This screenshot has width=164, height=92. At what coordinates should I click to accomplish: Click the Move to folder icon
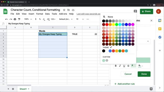pyautogui.click(x=68, y=10)
